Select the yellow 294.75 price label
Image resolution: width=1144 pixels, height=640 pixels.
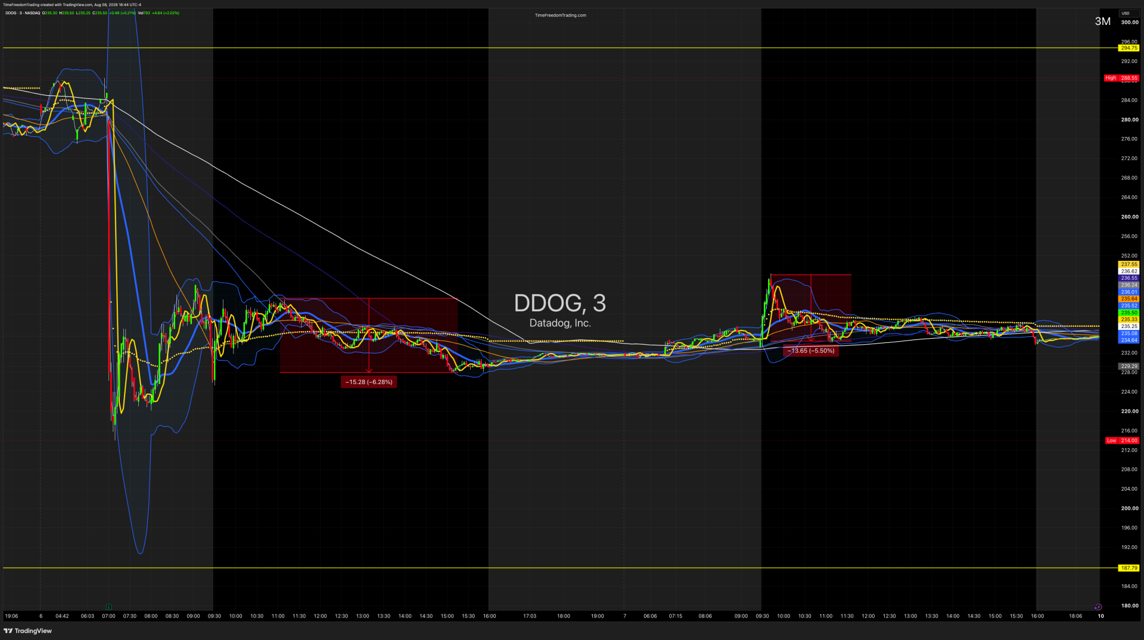1129,48
